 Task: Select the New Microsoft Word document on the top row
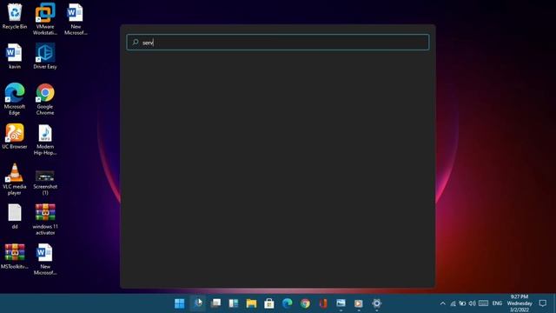click(x=76, y=19)
